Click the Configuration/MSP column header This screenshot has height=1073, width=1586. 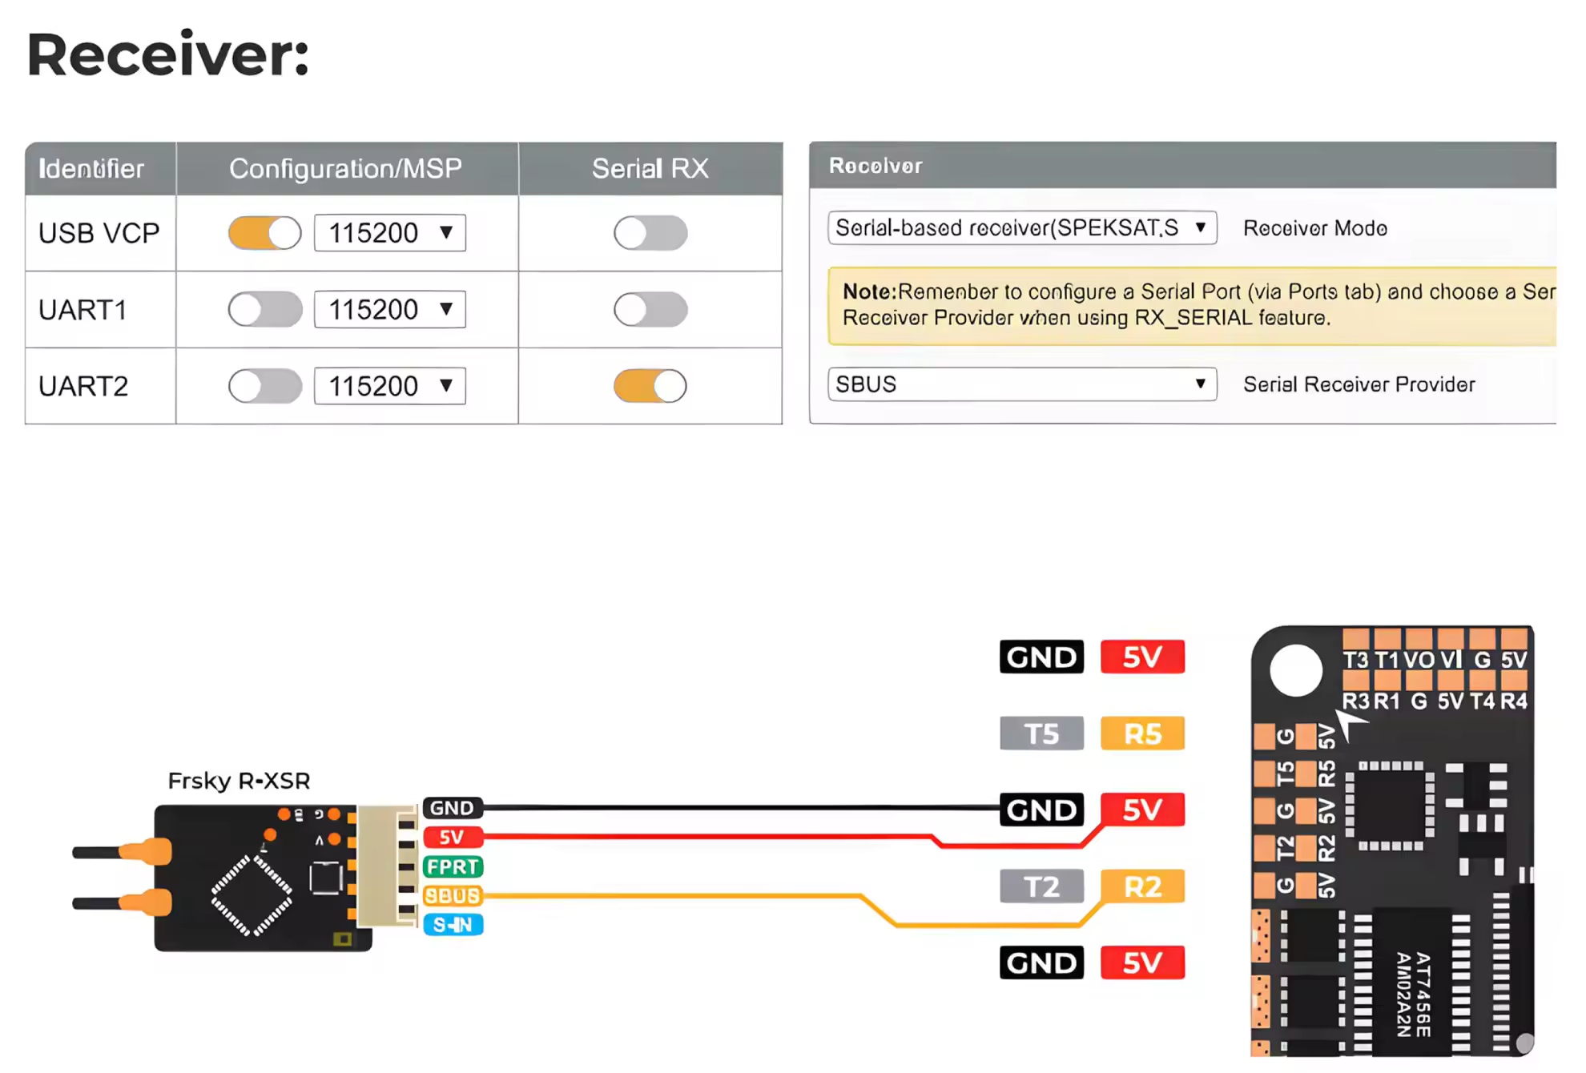tap(347, 168)
